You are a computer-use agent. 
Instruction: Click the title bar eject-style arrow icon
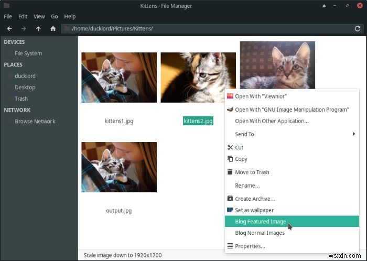324,6
